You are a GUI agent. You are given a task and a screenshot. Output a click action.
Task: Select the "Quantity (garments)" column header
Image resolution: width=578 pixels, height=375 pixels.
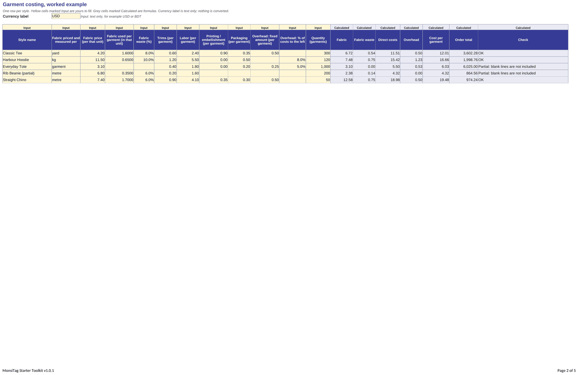tap(318, 40)
